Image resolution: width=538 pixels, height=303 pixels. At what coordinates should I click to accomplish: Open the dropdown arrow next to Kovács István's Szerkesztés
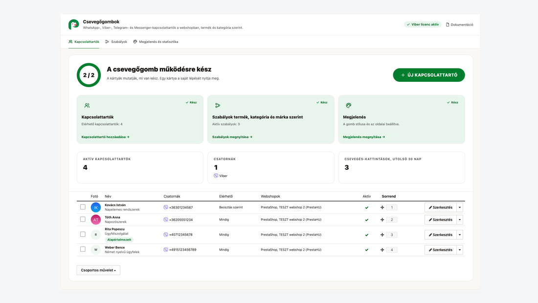click(460, 207)
